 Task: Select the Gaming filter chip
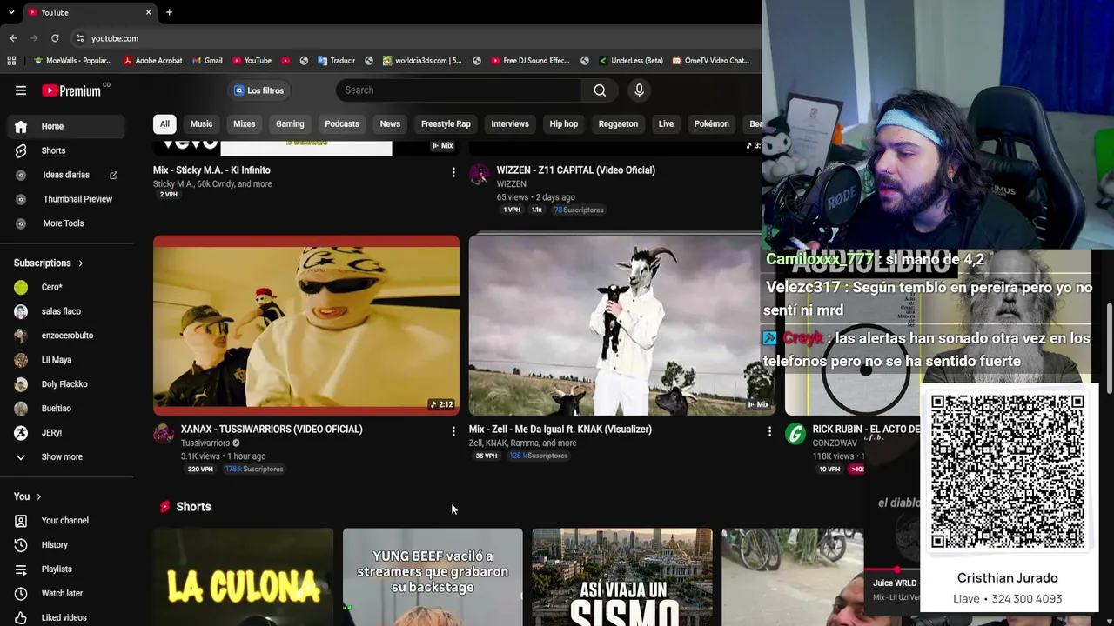pyautogui.click(x=290, y=123)
